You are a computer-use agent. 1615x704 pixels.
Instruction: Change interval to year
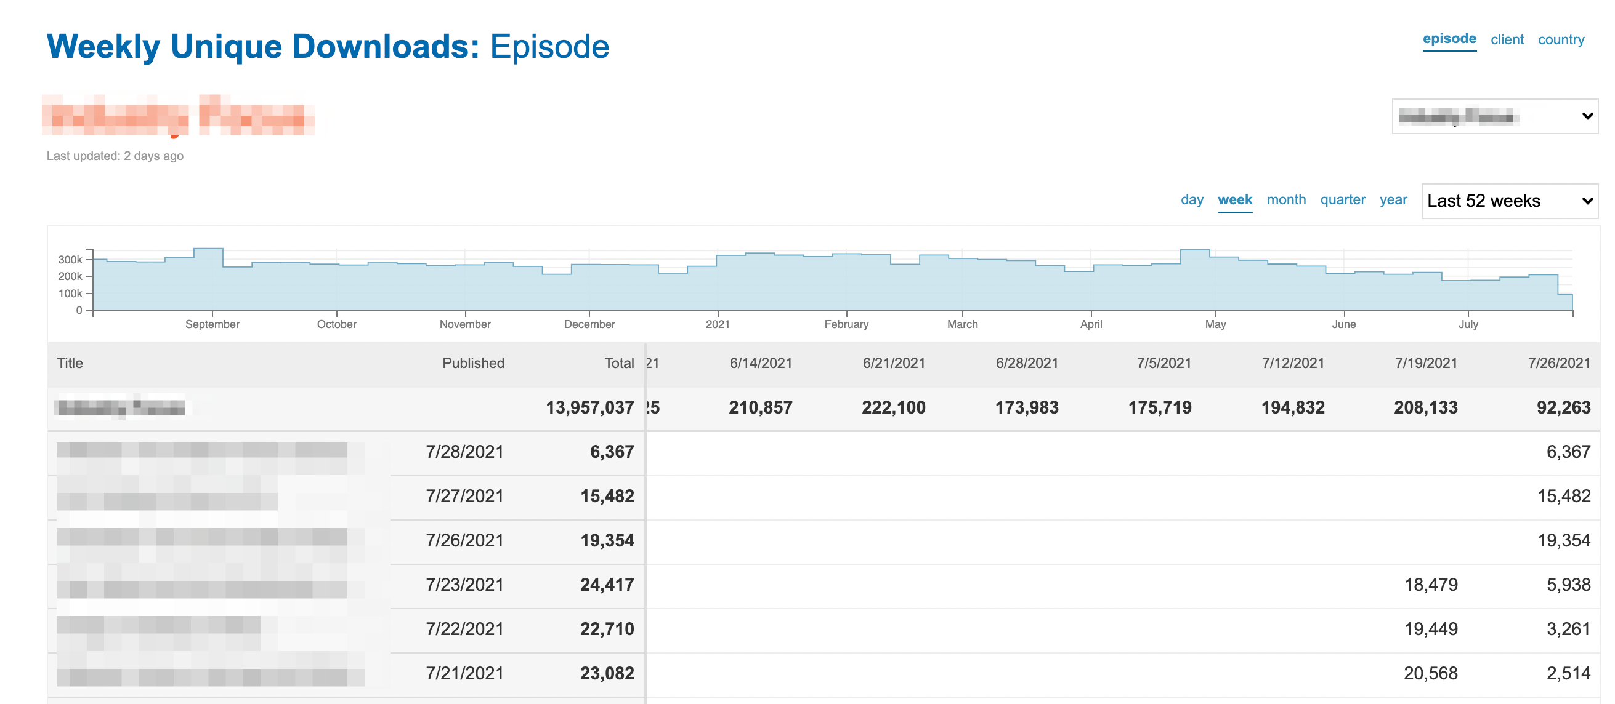click(1393, 200)
